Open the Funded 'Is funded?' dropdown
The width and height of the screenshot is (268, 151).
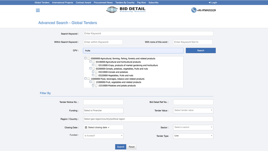click(103, 136)
